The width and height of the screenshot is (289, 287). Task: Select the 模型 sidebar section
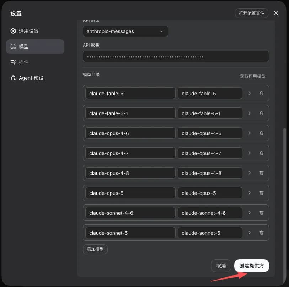tap(35, 47)
